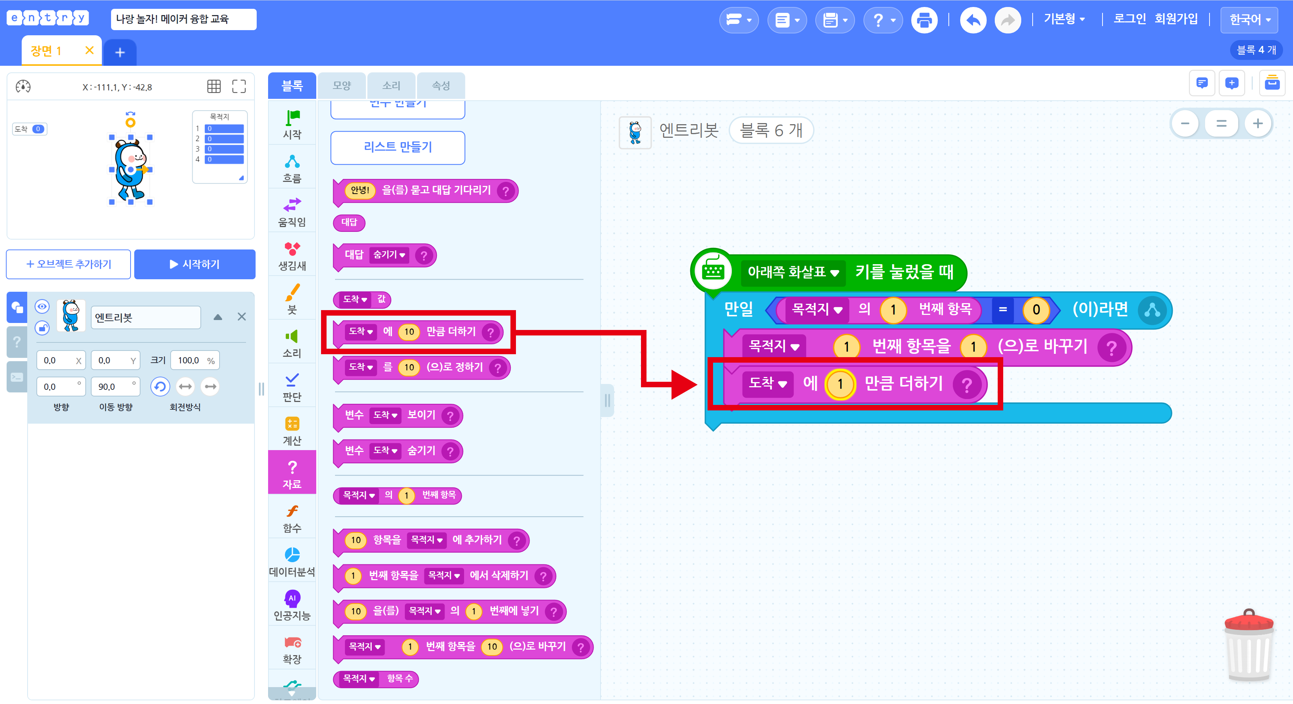Open the 흐름 block category
Viewport: 1293px width, 704px height.
(x=292, y=168)
